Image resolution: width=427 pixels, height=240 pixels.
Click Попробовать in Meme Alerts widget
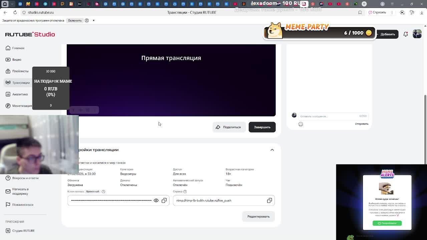pos(387,223)
